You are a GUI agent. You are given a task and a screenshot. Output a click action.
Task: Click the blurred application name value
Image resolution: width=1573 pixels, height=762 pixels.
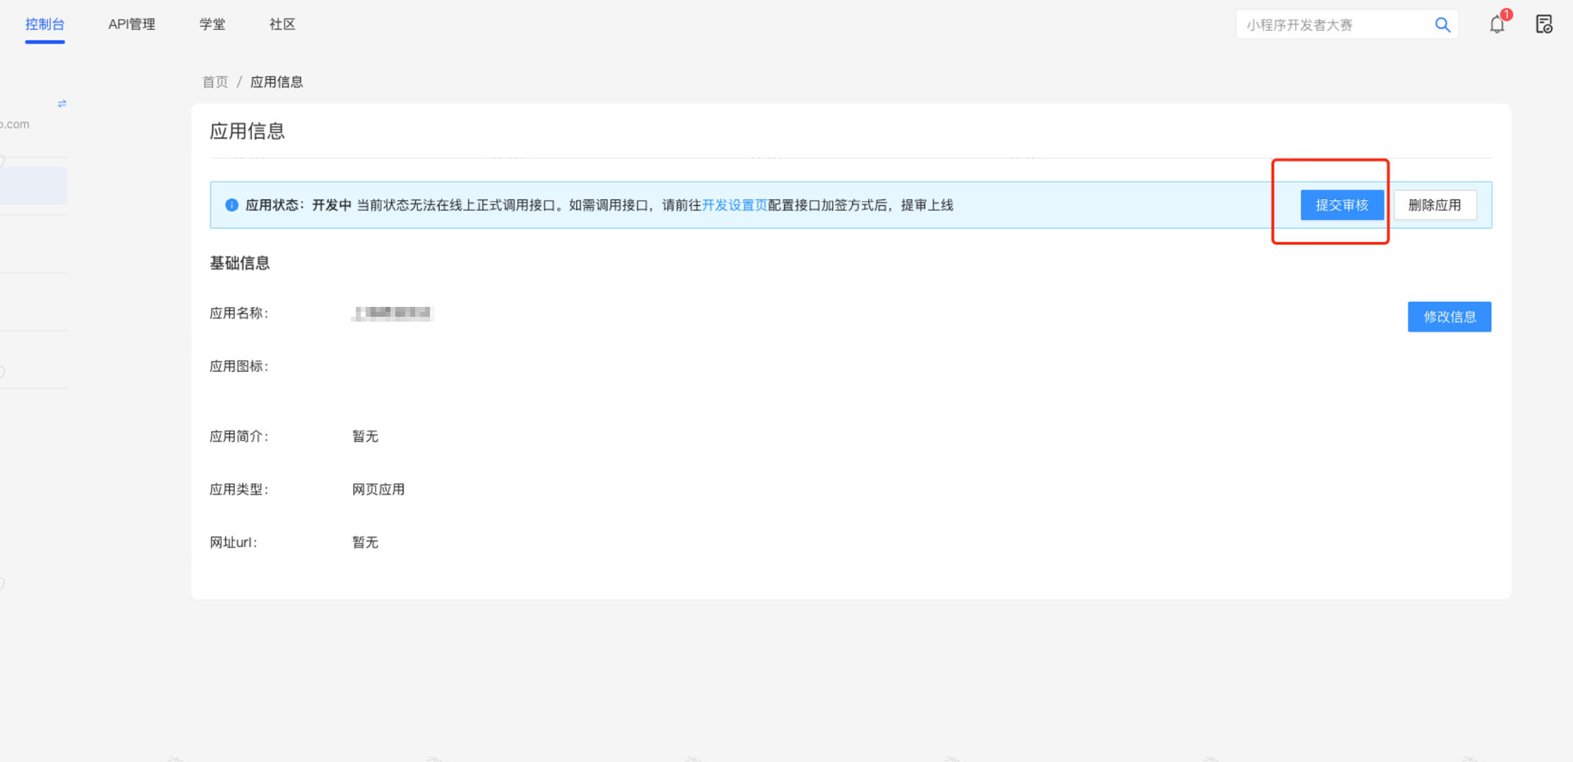point(393,313)
